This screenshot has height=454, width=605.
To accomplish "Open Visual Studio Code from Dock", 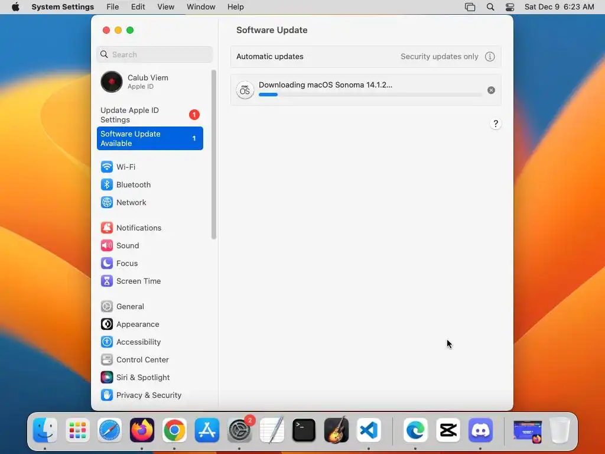I will click(369, 430).
